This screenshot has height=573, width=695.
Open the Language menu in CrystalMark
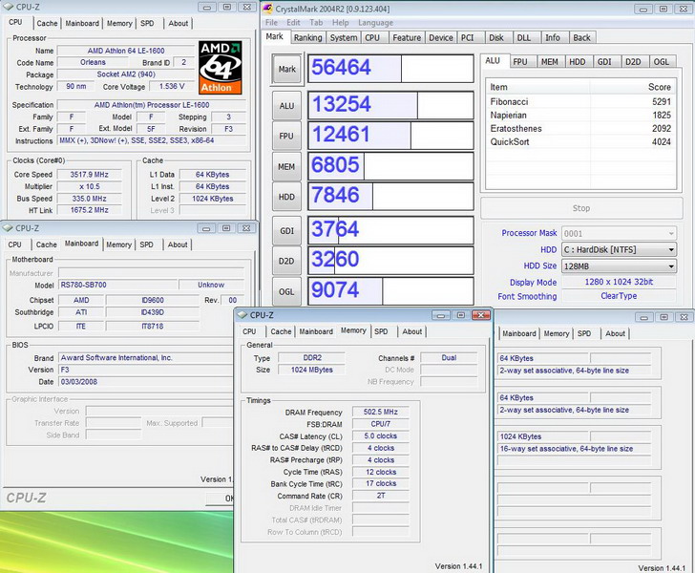pos(375,23)
